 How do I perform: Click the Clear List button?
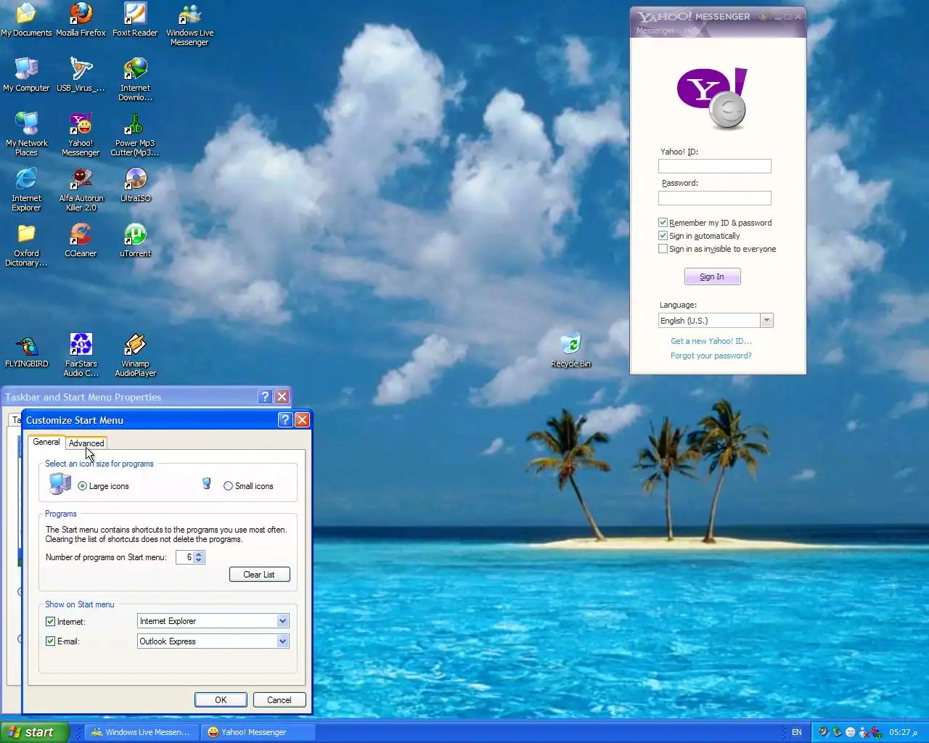click(259, 575)
